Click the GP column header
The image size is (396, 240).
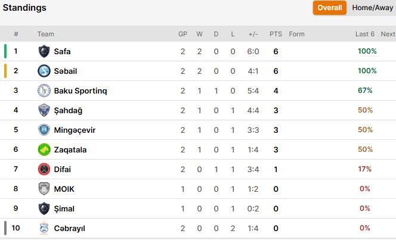coord(182,34)
